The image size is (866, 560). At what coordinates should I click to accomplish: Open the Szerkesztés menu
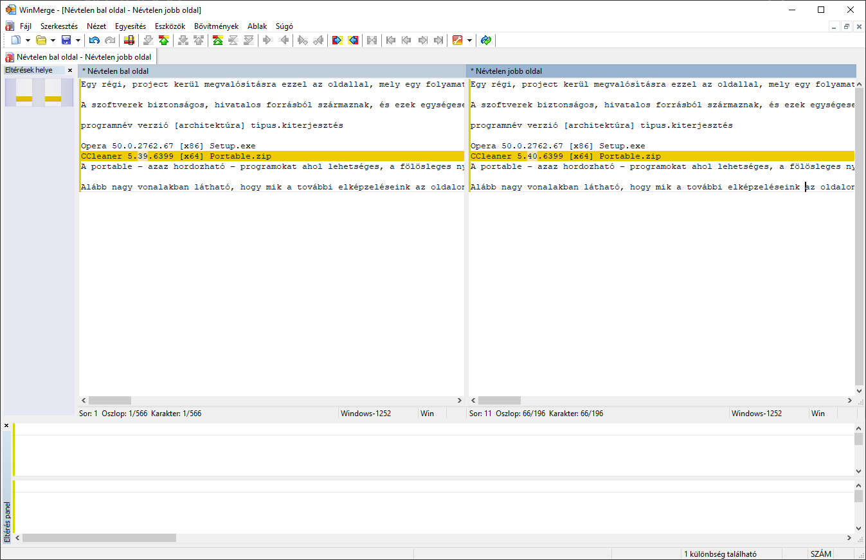59,26
